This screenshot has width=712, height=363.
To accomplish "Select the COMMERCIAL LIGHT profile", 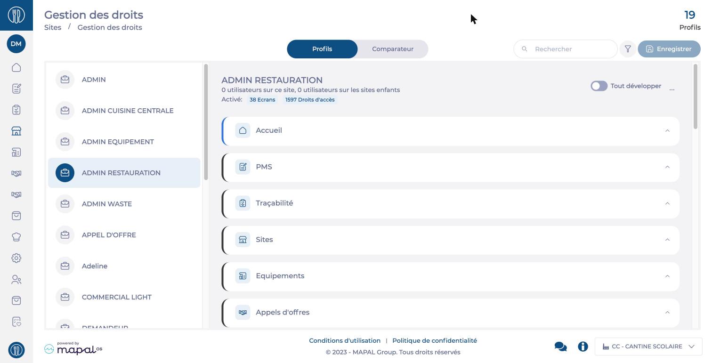I will pyautogui.click(x=124, y=297).
